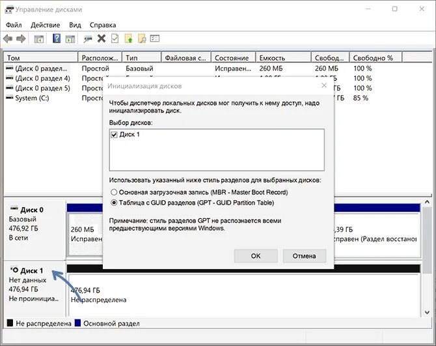Open the Справка menu
Screen dimensions: 436x346
pos(103,25)
